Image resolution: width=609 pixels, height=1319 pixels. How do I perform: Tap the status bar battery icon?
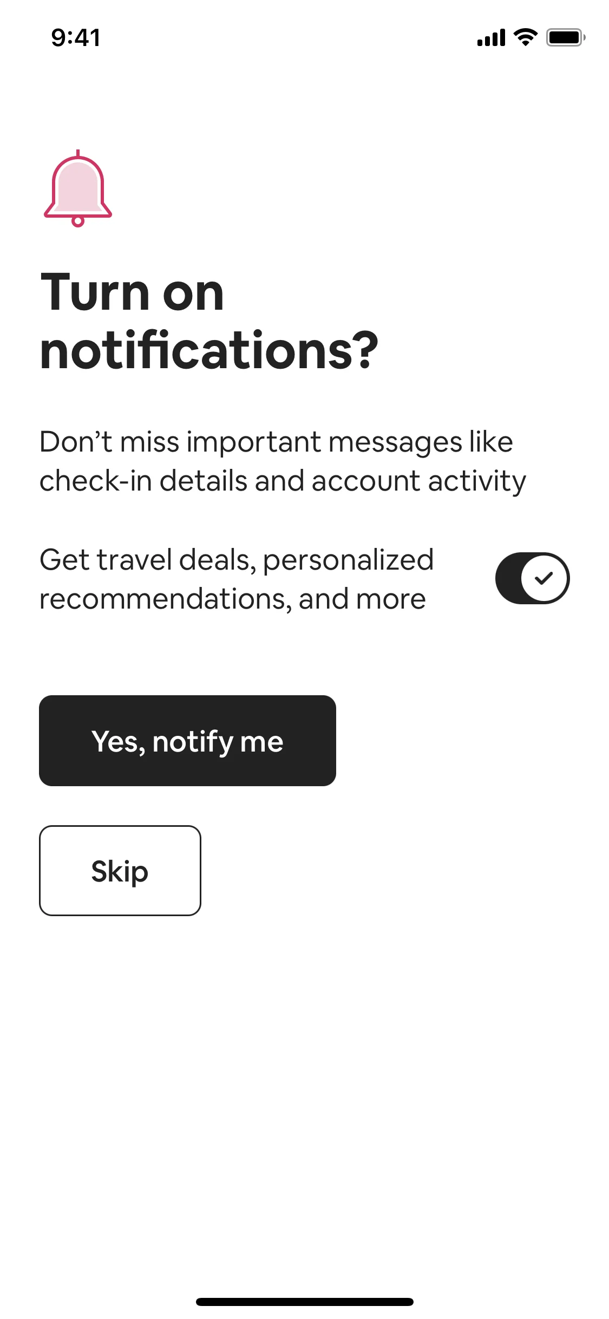click(x=565, y=38)
